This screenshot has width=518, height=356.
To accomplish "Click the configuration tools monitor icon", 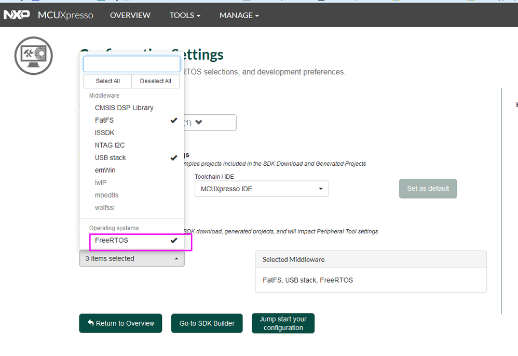I will 34,56.
